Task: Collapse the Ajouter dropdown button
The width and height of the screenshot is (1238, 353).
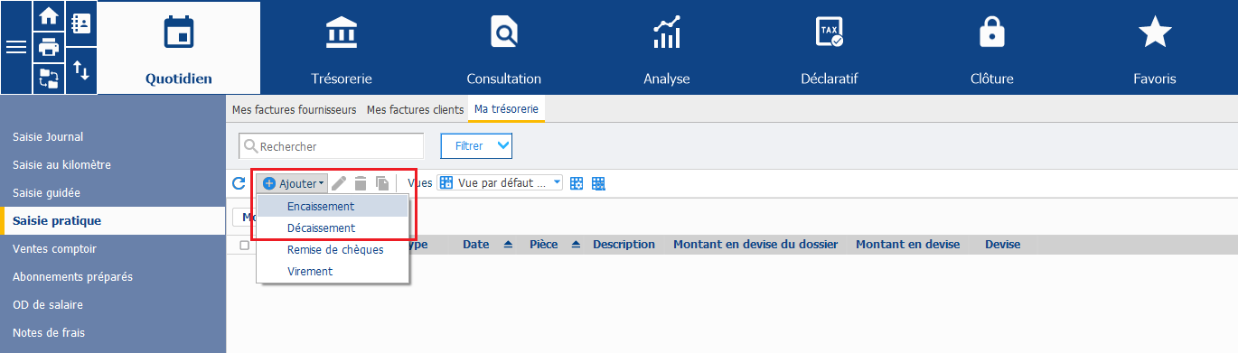Action: point(293,183)
